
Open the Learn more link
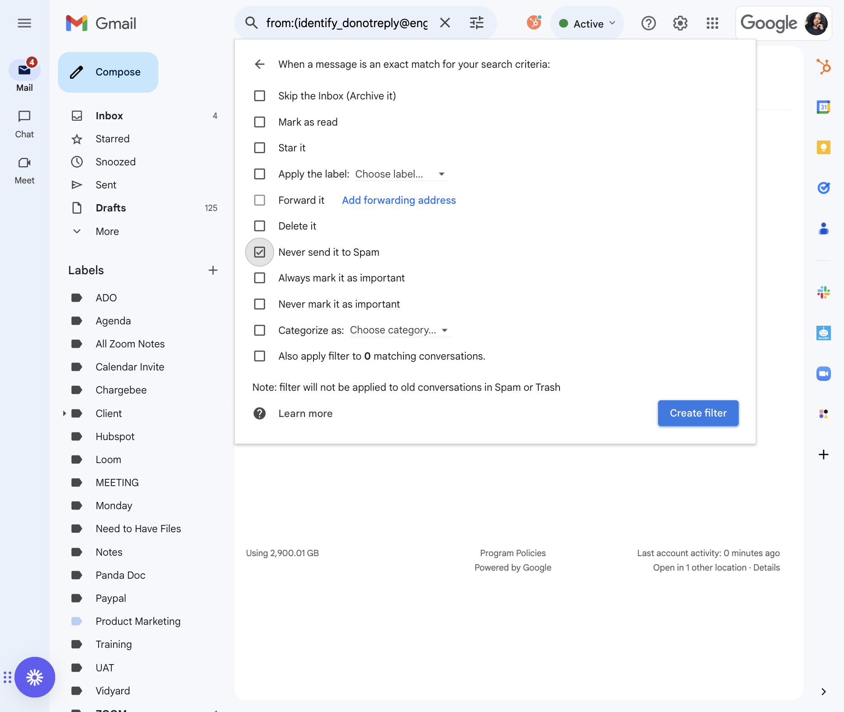pyautogui.click(x=305, y=413)
